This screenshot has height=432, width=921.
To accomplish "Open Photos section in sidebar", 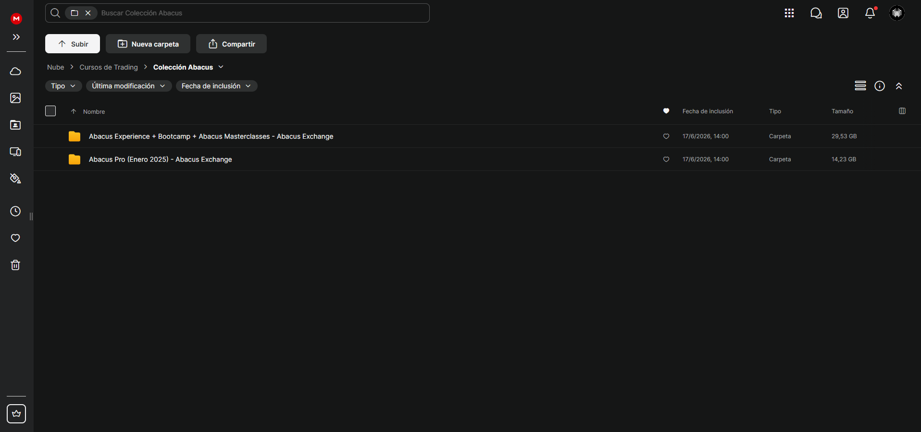I will coord(15,98).
